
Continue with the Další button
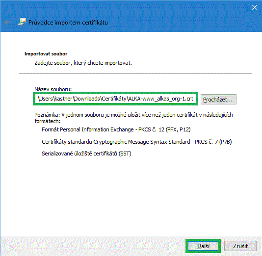[203, 246]
